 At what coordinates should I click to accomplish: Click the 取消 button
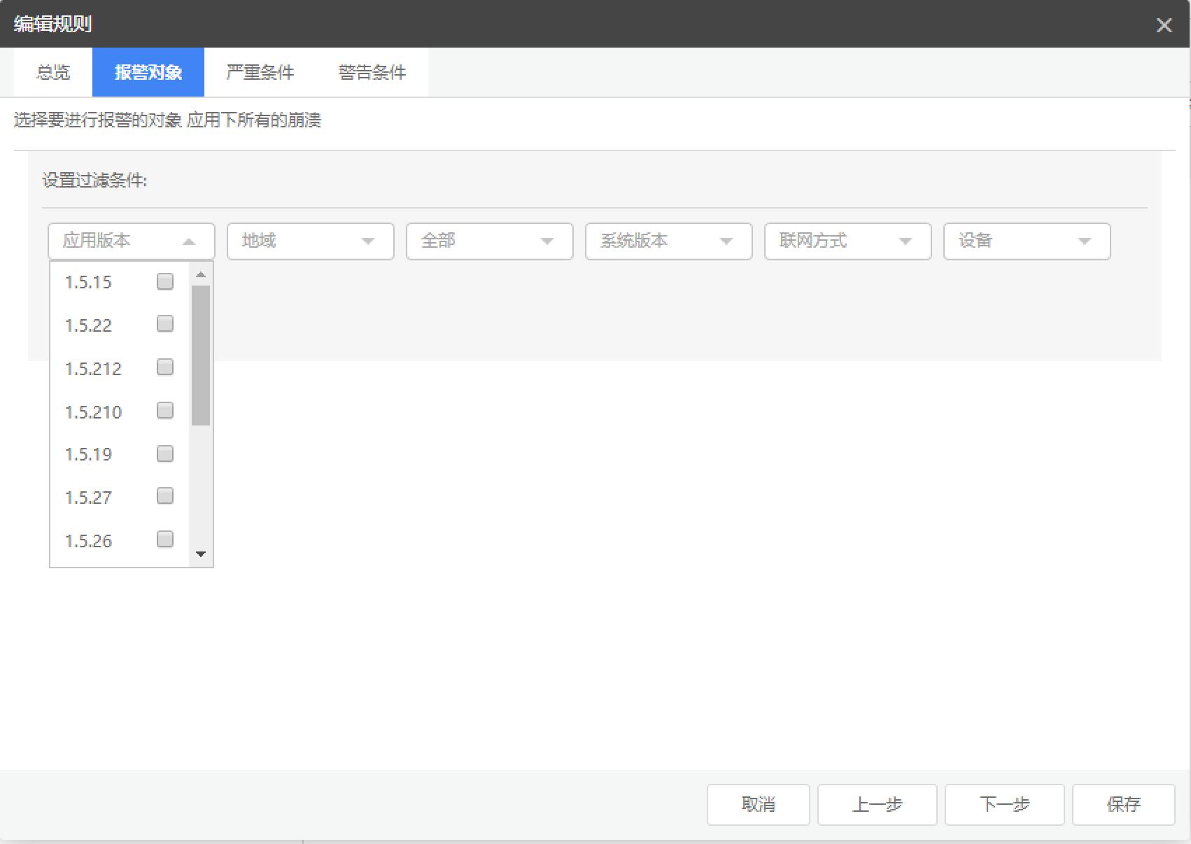pyautogui.click(x=759, y=805)
